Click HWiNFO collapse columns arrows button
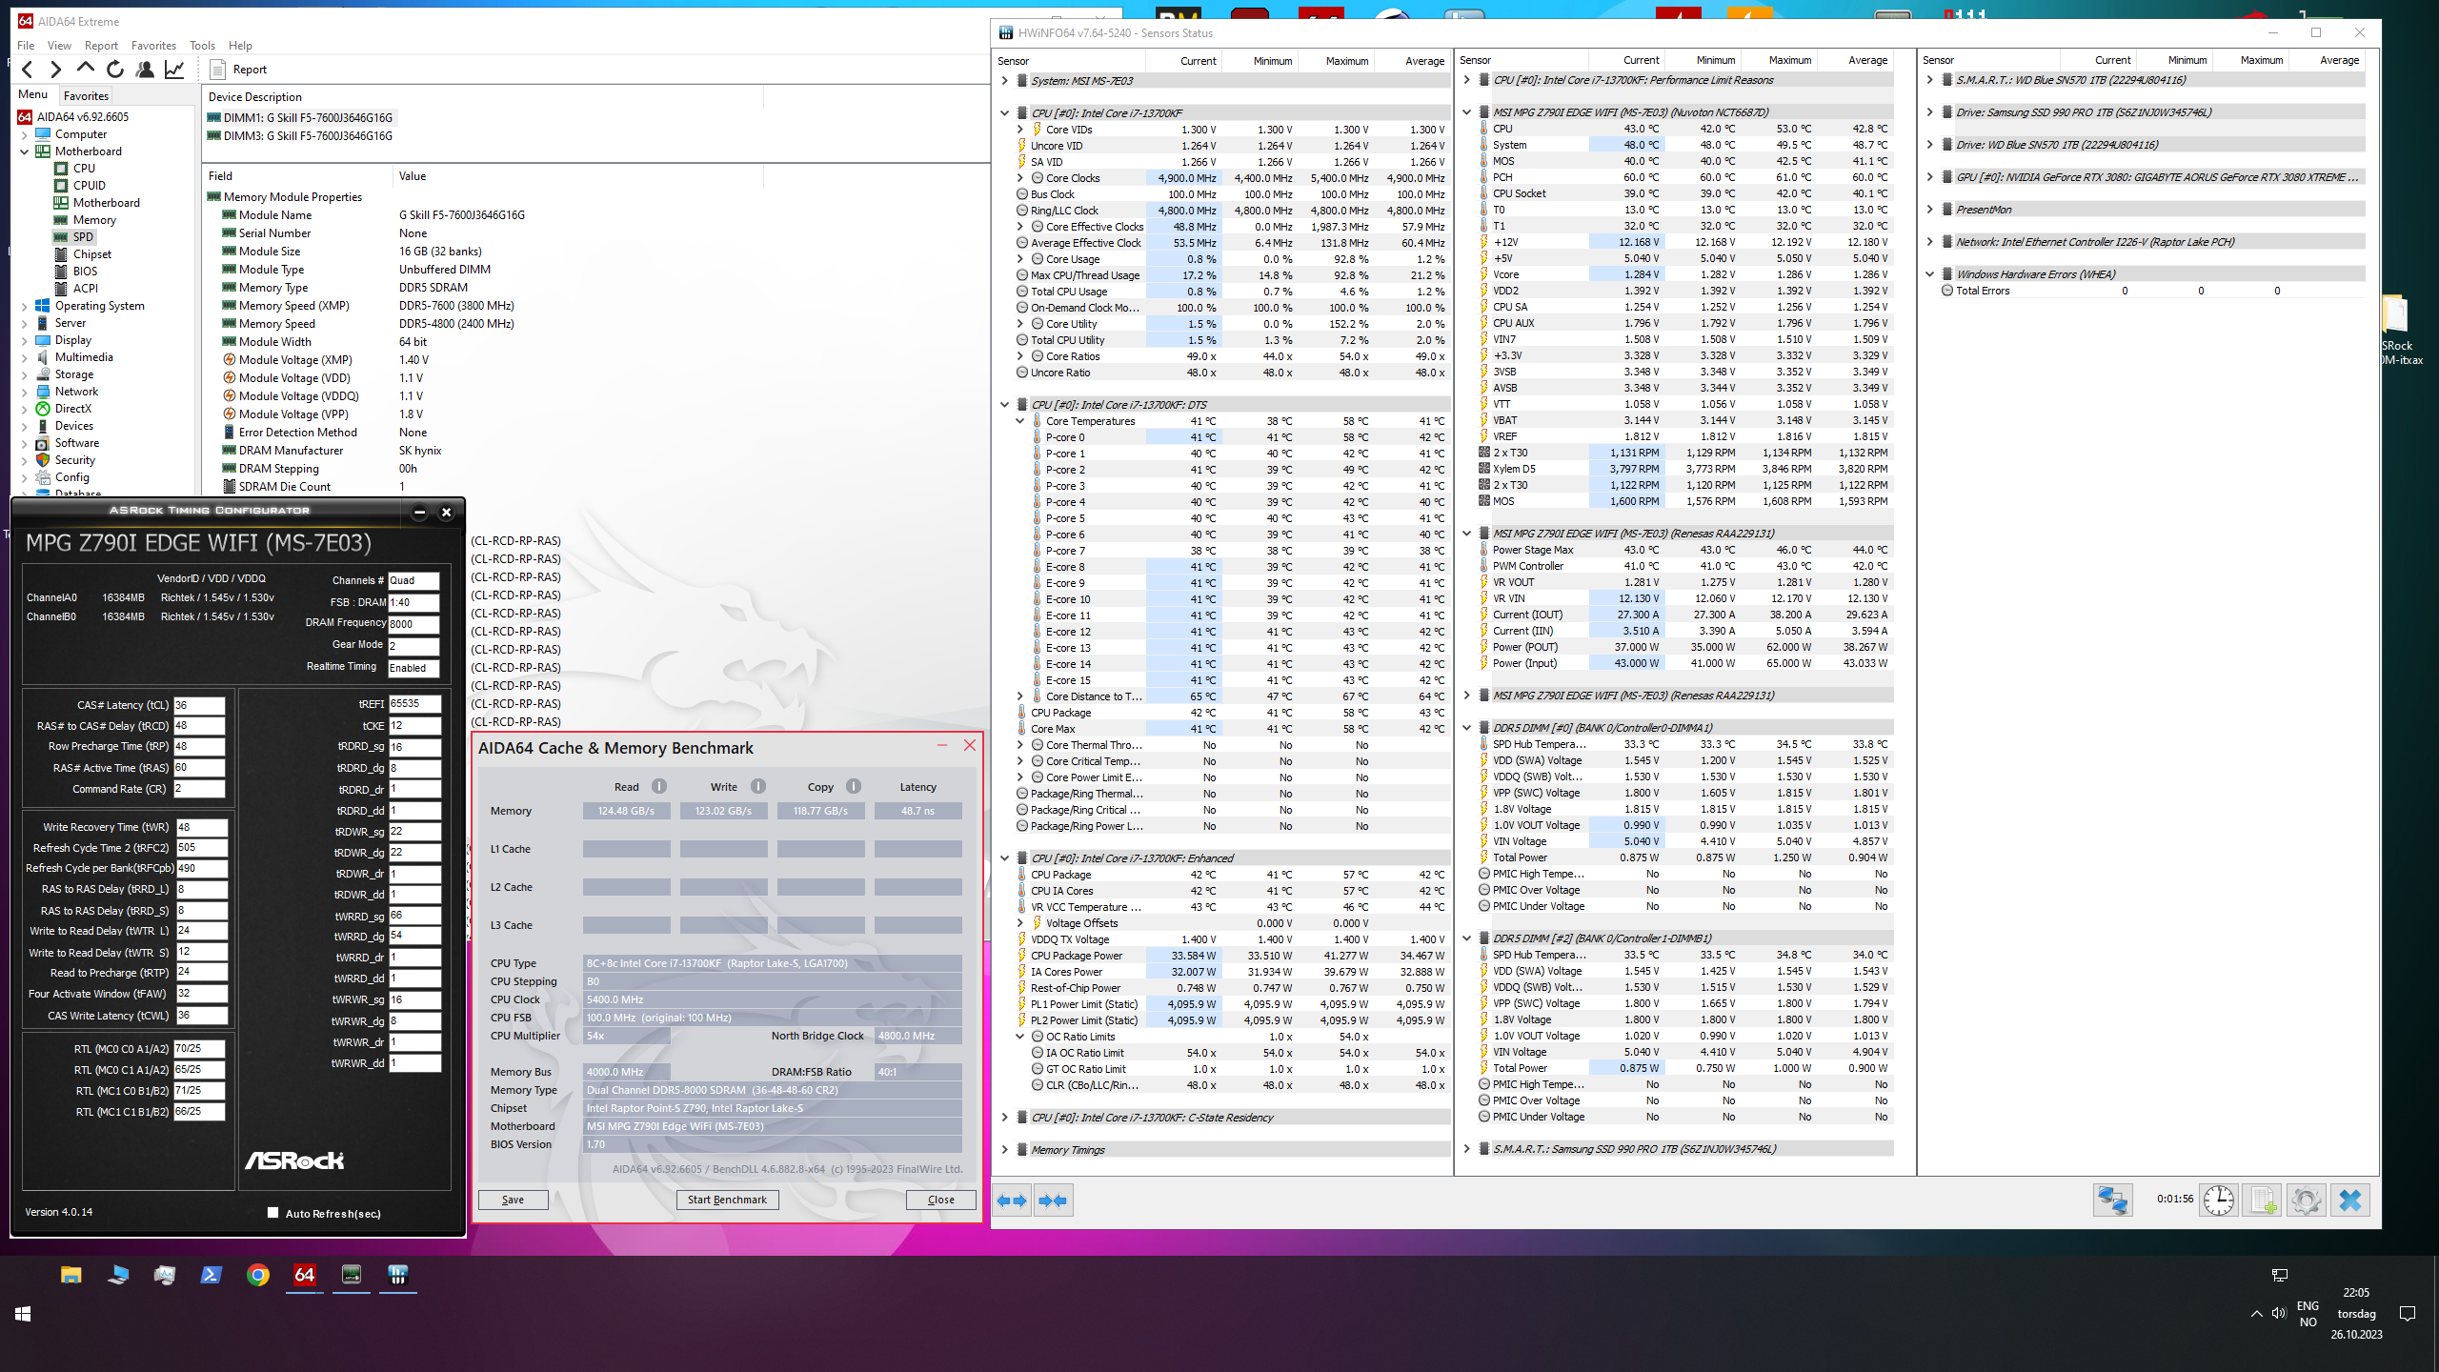Viewport: 2439px width, 1372px height. pos(1054,1200)
